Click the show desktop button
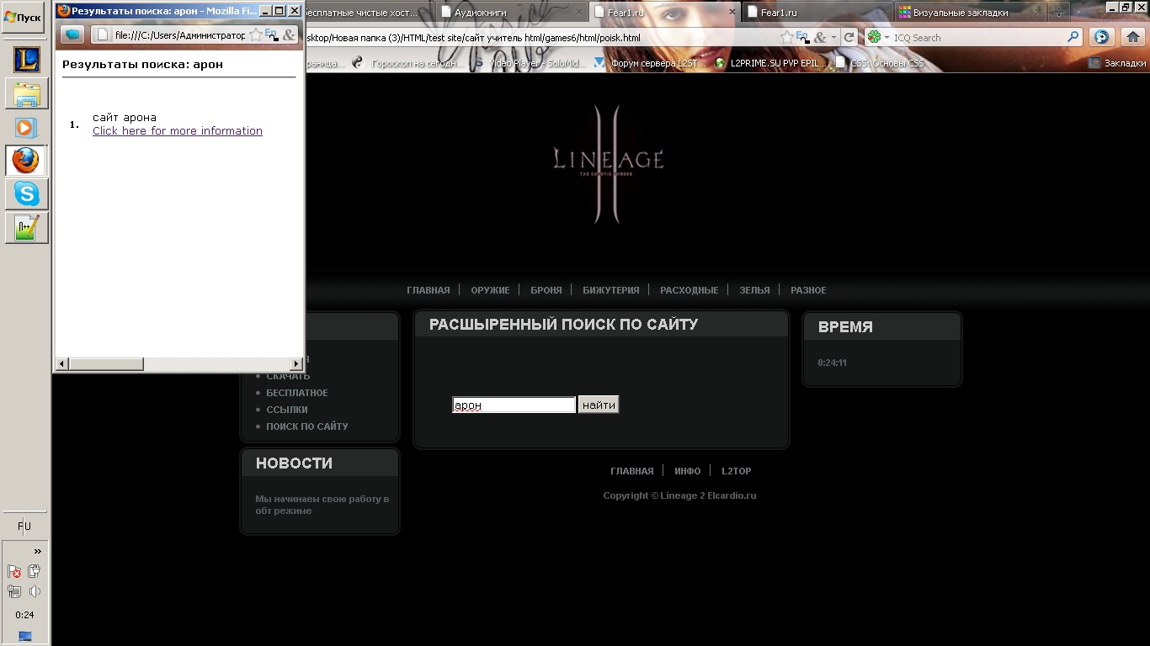 coord(25,637)
